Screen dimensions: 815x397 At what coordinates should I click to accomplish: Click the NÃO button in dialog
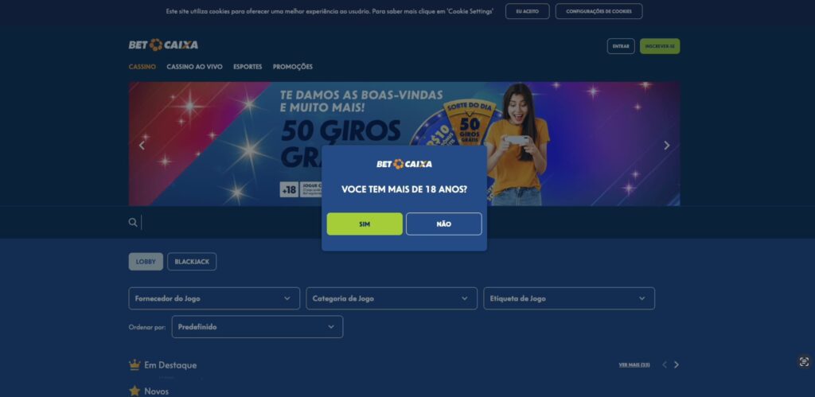point(444,224)
